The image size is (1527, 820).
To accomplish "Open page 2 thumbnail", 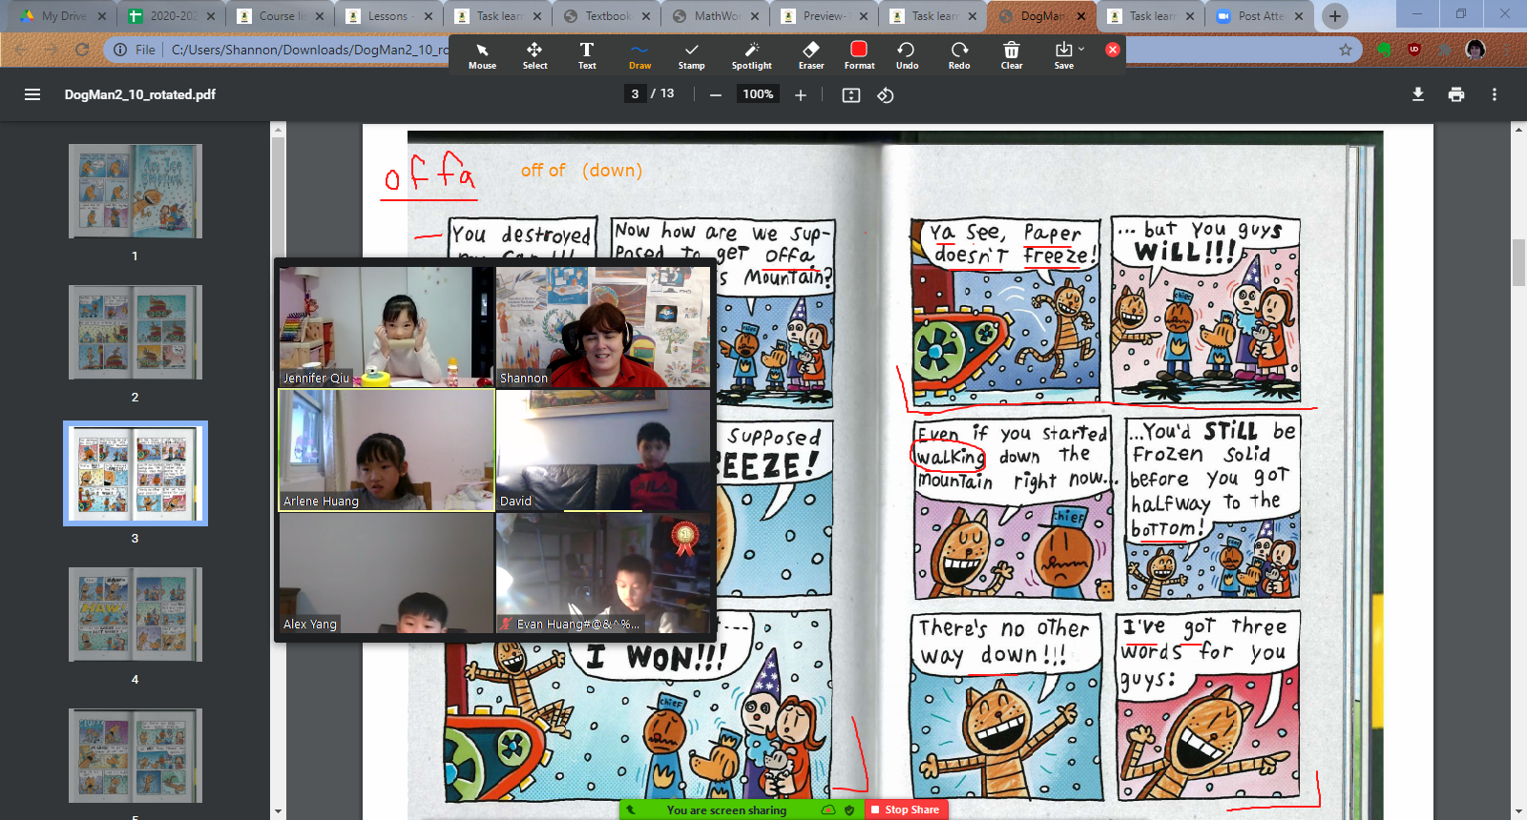I will (x=136, y=332).
